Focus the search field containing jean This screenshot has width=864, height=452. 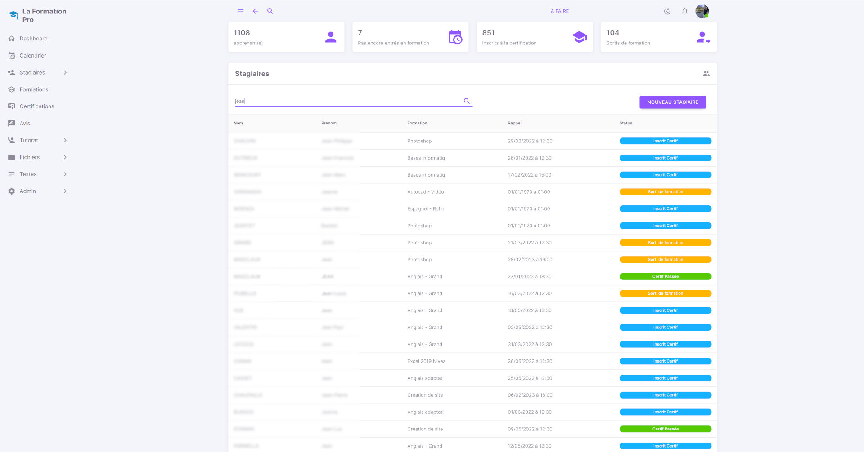click(346, 101)
